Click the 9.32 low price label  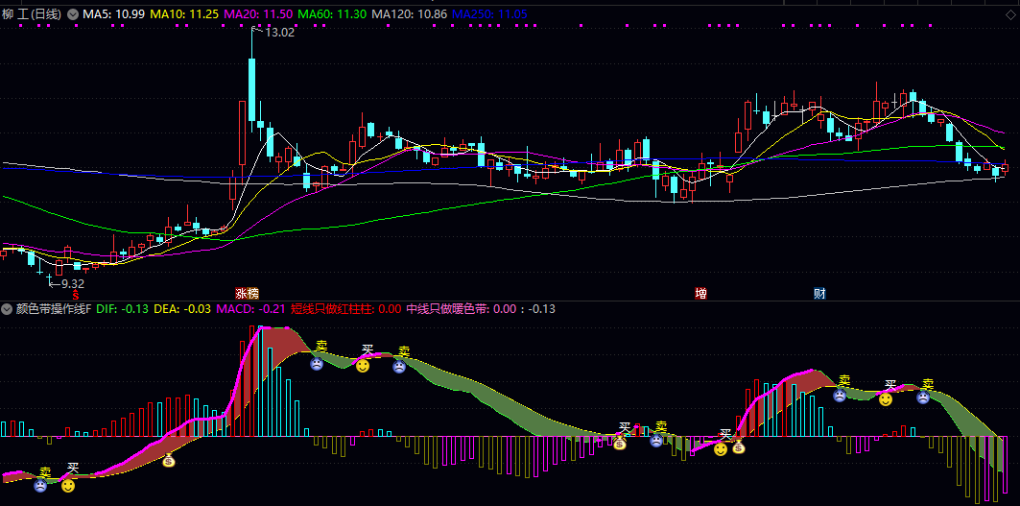pos(73,284)
